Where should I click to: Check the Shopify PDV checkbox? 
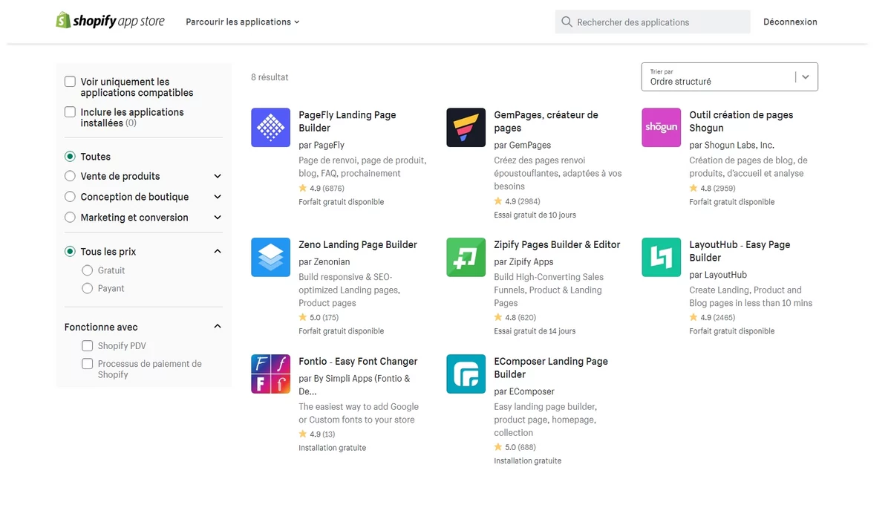[88, 345]
